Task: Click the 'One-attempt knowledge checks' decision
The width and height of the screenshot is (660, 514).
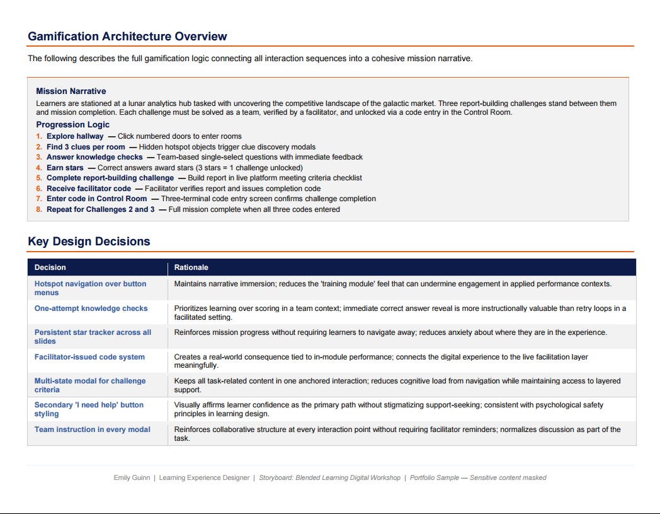Action: [91, 308]
